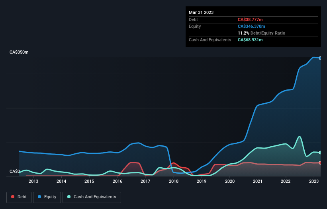327x209 pixels.
Task: Click the 2018 x-axis label
Action: [x=174, y=181]
